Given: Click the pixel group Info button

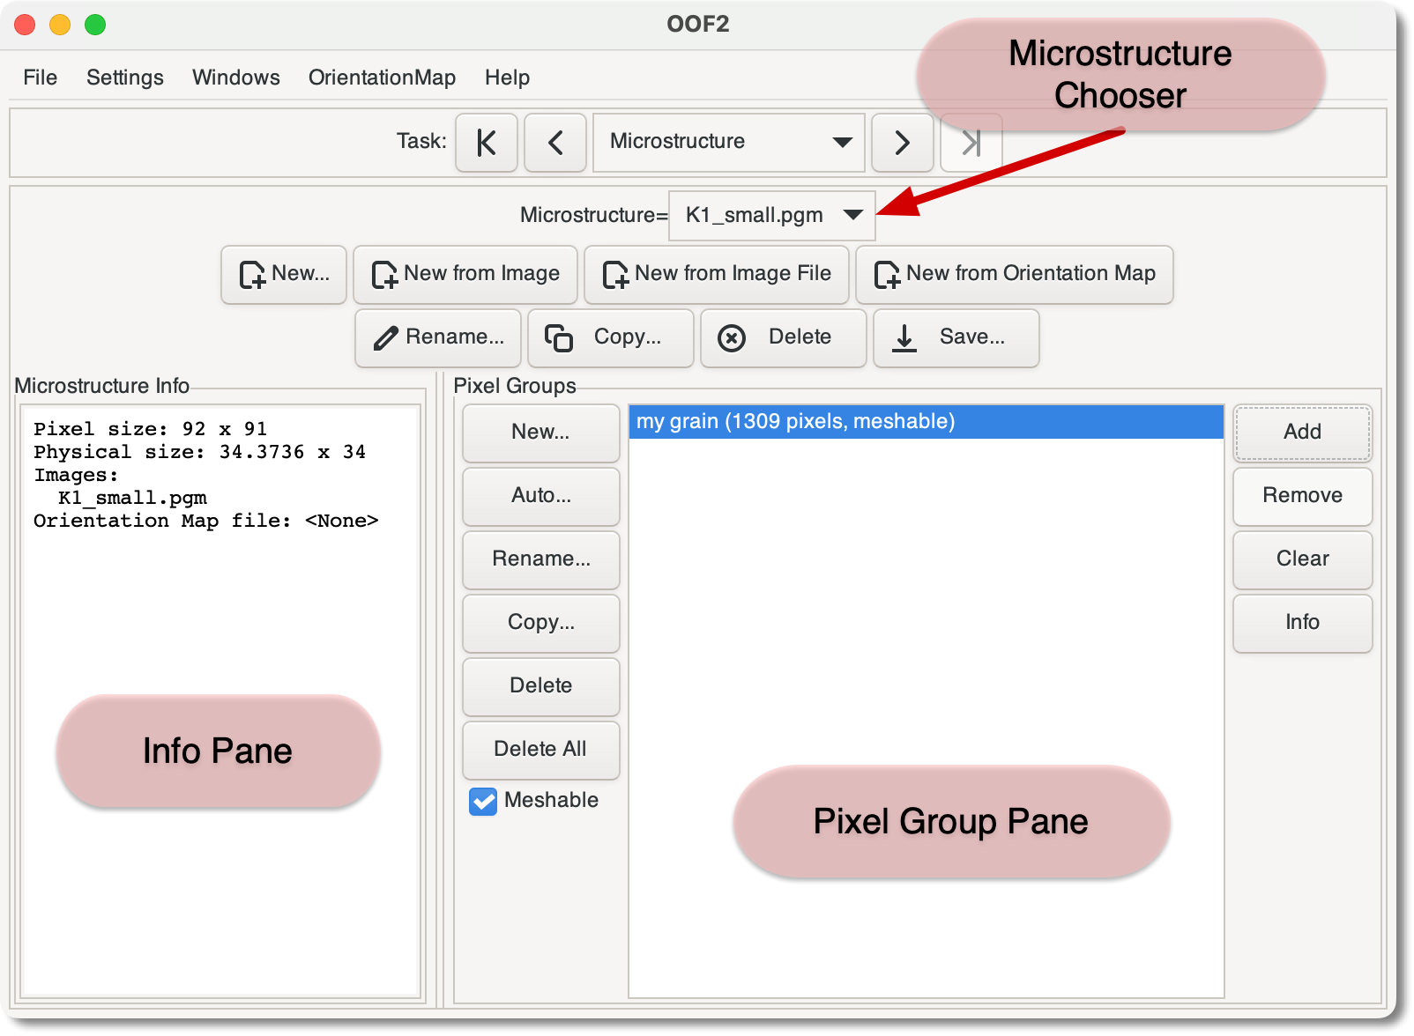Looking at the screenshot, I should 1302,623.
